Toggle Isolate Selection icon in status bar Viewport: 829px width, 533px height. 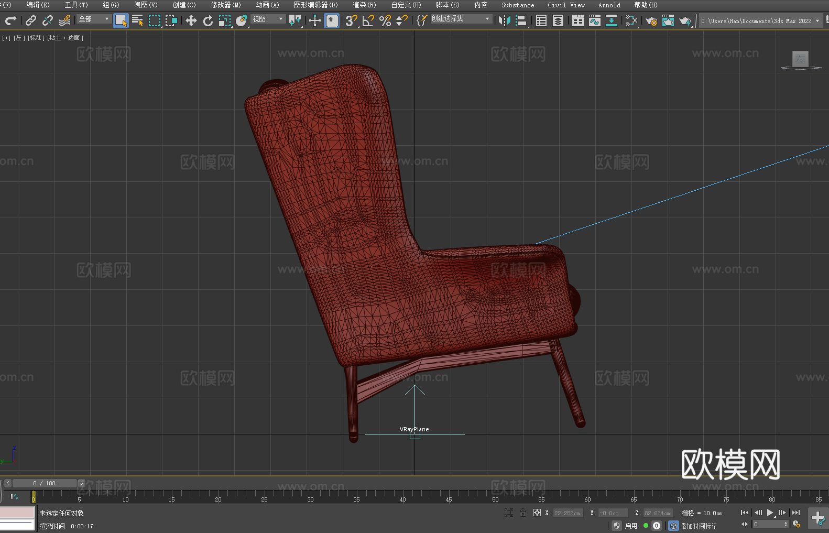(508, 513)
